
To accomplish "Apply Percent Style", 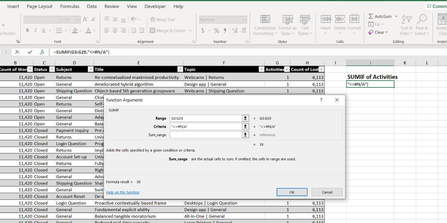I will pos(216,30).
